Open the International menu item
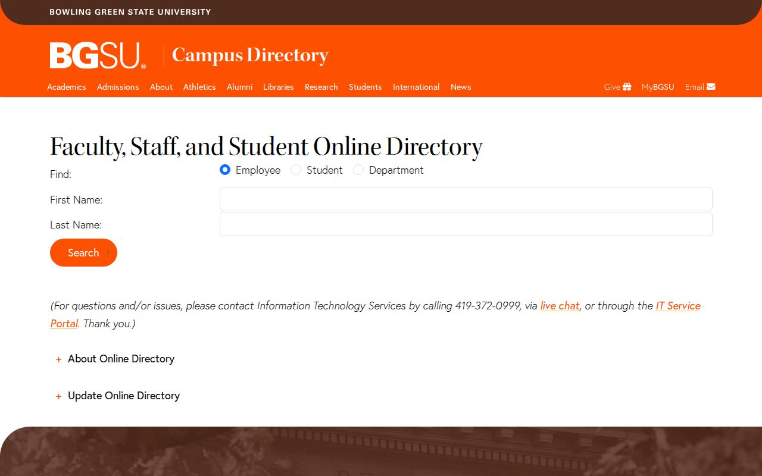Image resolution: width=762 pixels, height=476 pixels. [416, 87]
